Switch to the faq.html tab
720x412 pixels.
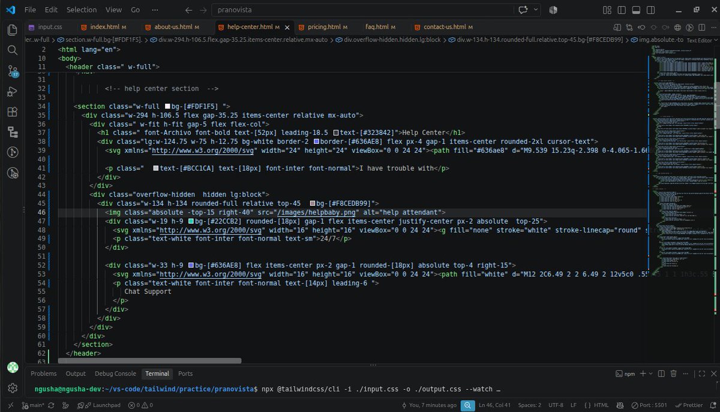coord(381,27)
